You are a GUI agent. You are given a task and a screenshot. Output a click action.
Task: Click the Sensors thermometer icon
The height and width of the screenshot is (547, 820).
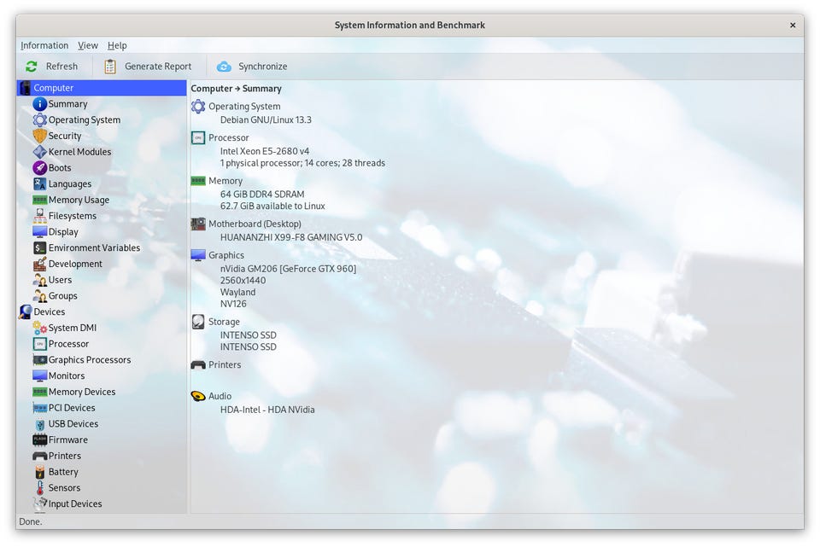point(40,488)
